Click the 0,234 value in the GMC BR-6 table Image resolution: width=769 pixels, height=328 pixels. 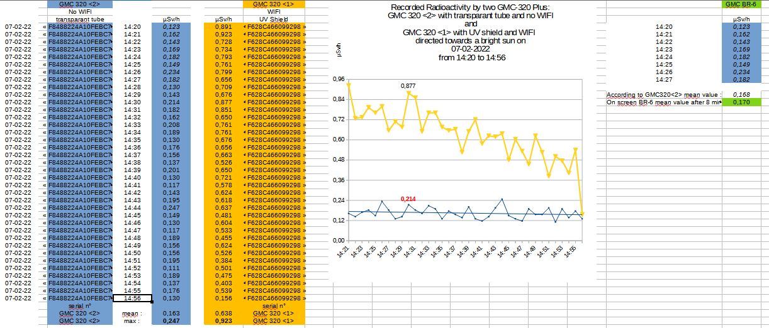[x=740, y=72]
